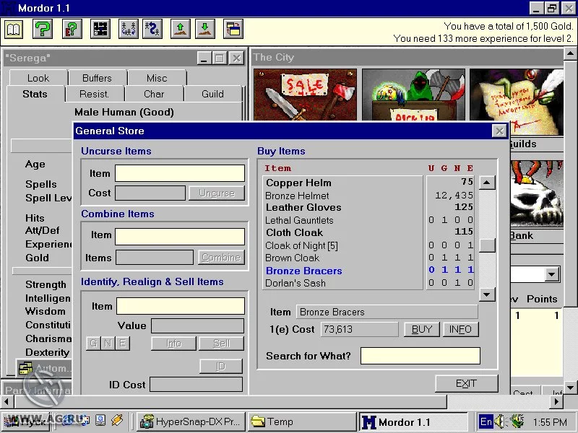The height and width of the screenshot is (433, 578).
Task: Click the Buy Items list scrollbar thumb
Action: pyautogui.click(x=487, y=245)
